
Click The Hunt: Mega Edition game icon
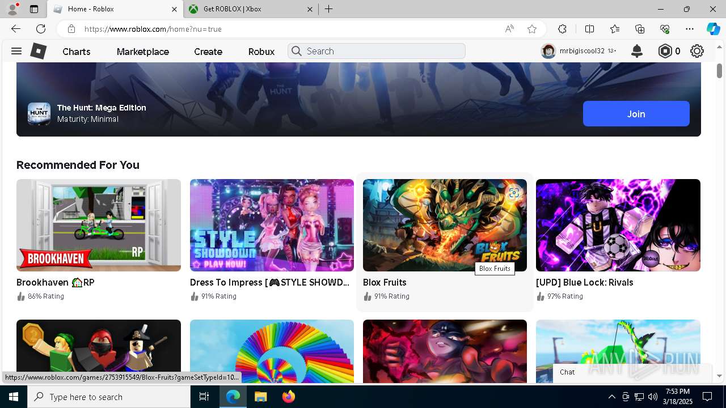[x=39, y=114]
